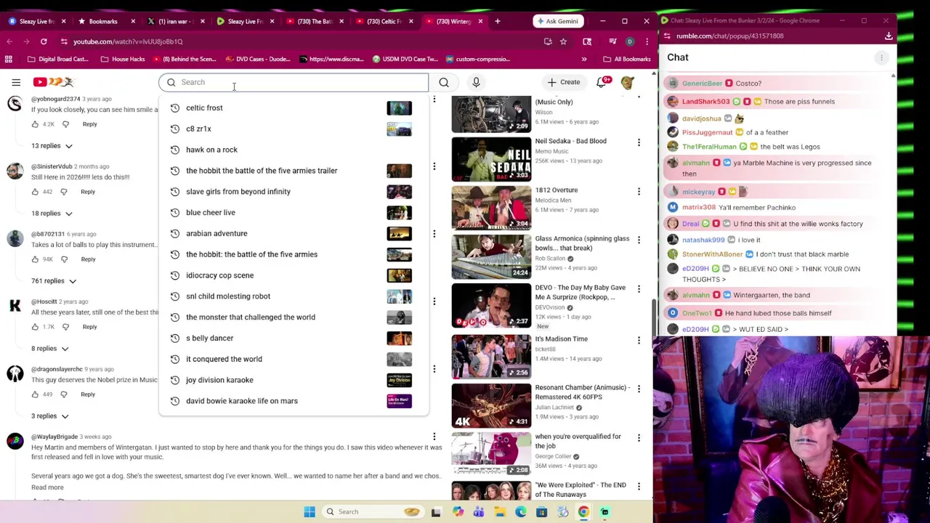Open the Glass Armonica video thumbnail
This screenshot has width=930, height=523.
pos(491,256)
